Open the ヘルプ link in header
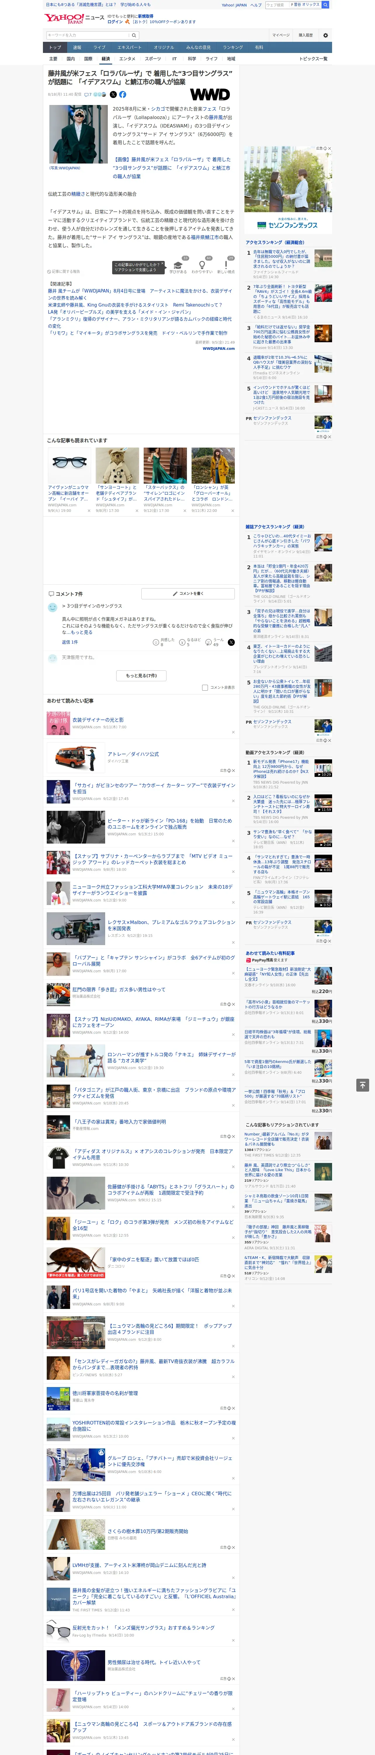This screenshot has width=375, height=1755. [x=256, y=5]
